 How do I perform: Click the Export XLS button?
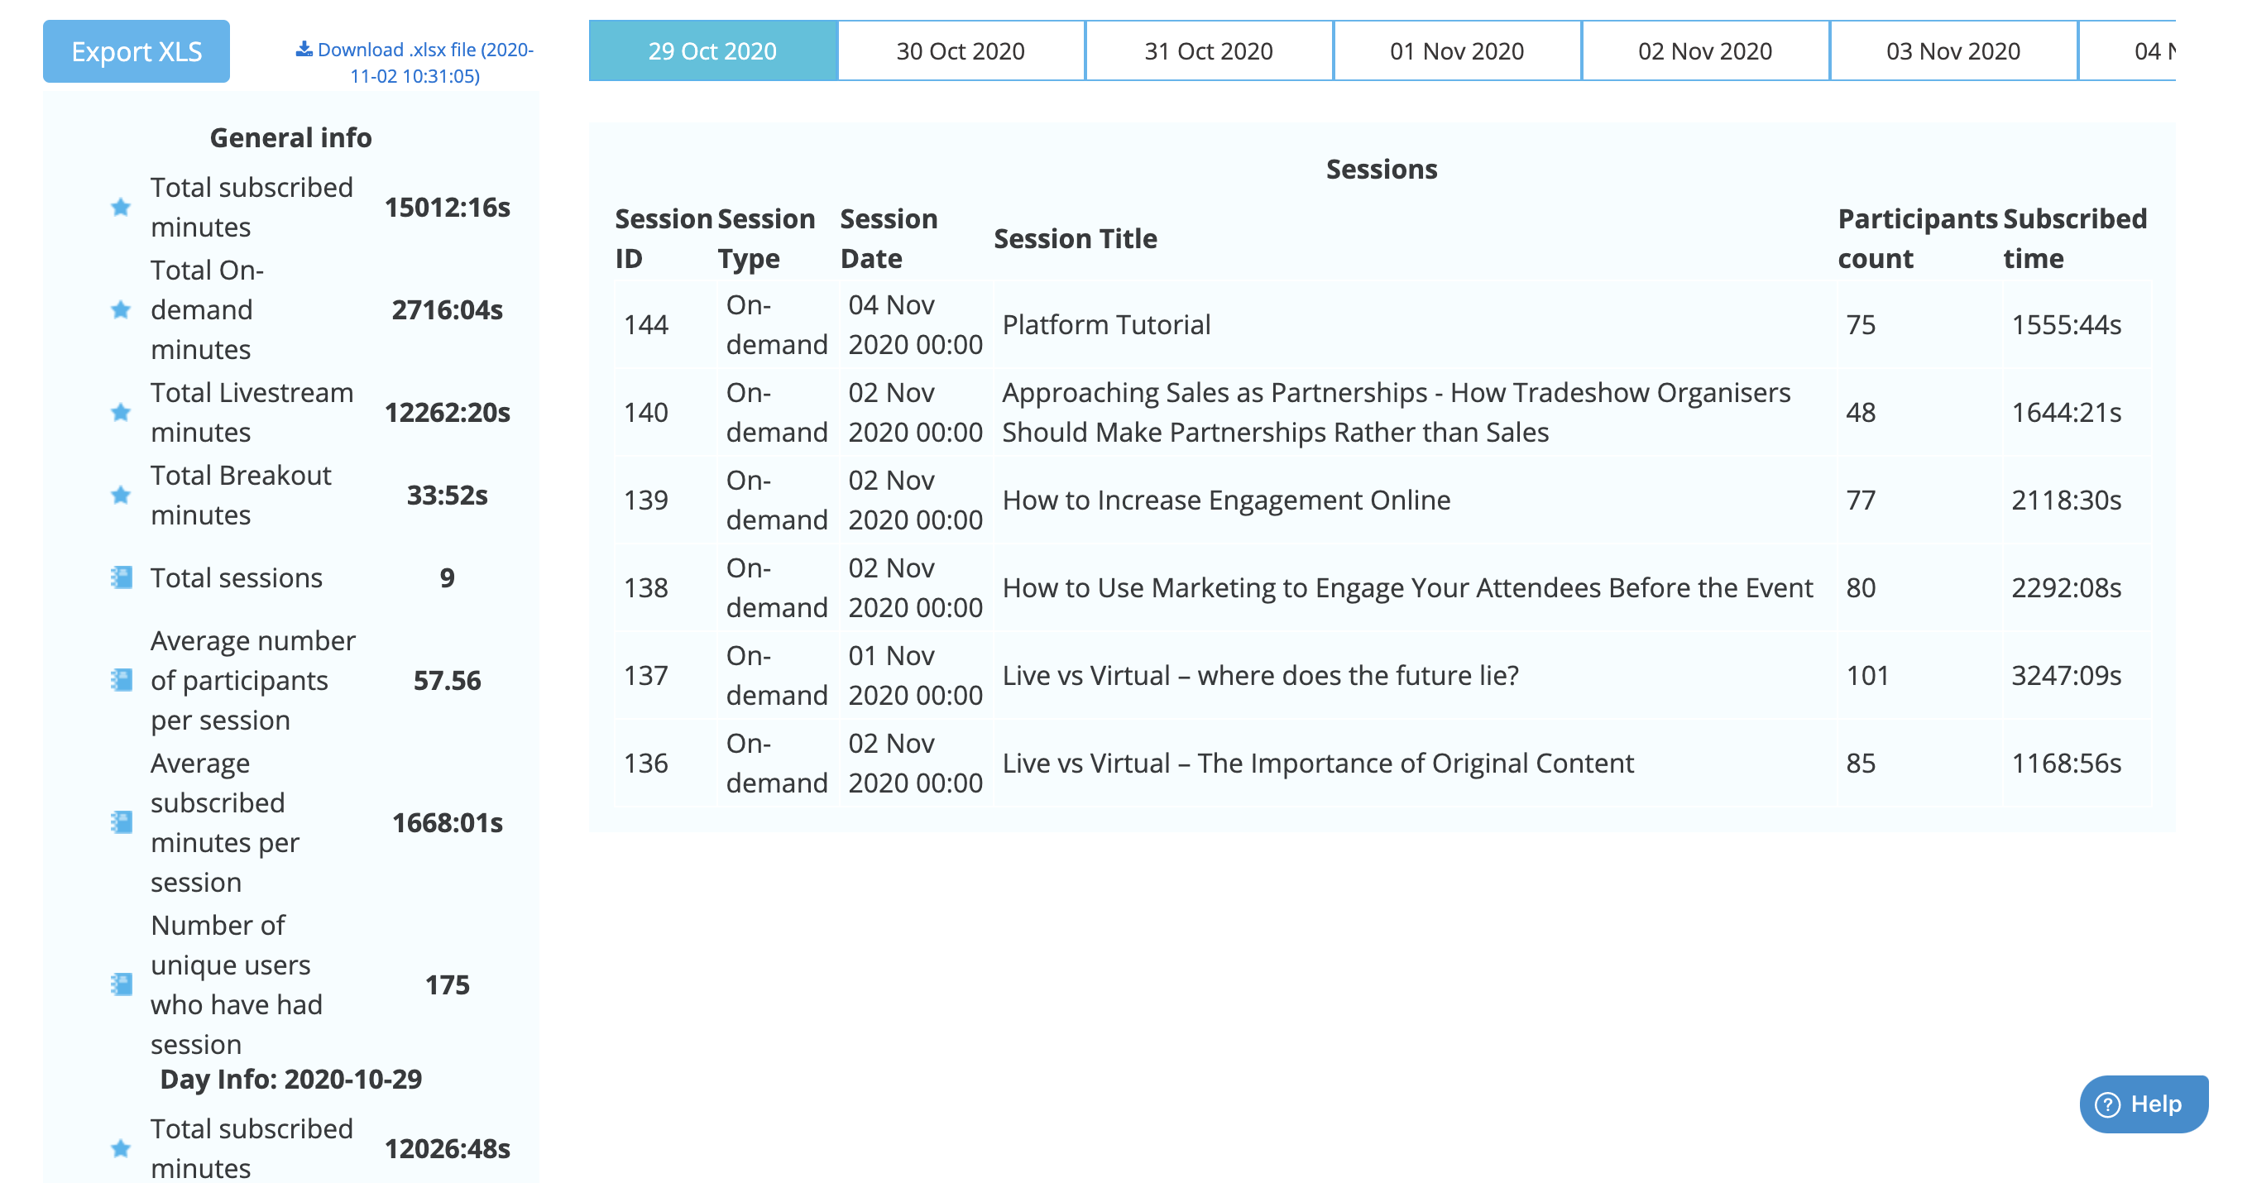[137, 51]
